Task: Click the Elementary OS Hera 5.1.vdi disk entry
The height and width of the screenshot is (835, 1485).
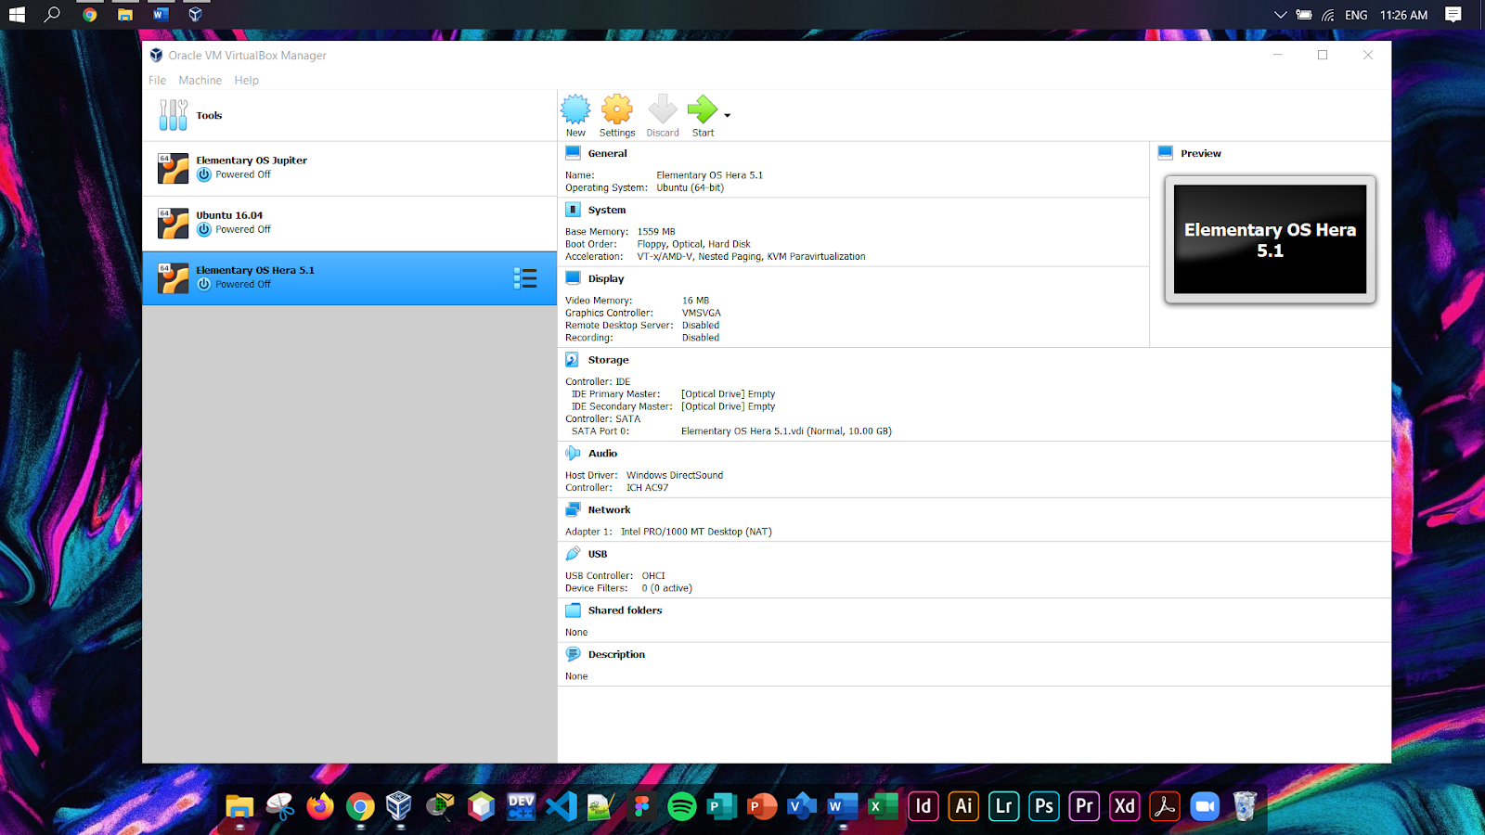Action: (x=786, y=431)
